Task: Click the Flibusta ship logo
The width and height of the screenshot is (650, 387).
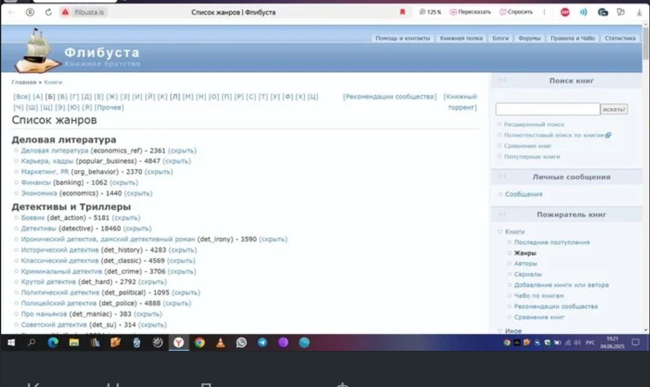Action: pyautogui.click(x=37, y=51)
